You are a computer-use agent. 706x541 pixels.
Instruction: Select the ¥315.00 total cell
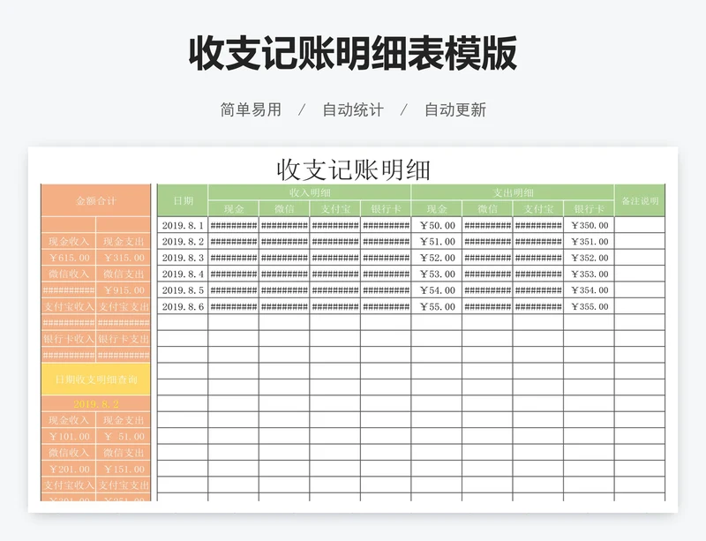124,258
